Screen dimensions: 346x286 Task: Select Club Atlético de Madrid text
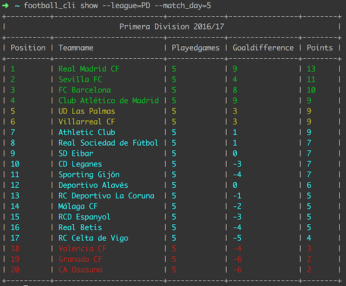click(x=109, y=101)
